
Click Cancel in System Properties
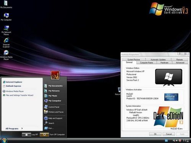coord(169,134)
